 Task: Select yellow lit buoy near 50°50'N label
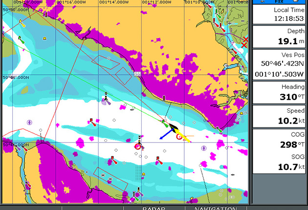click(22, 23)
